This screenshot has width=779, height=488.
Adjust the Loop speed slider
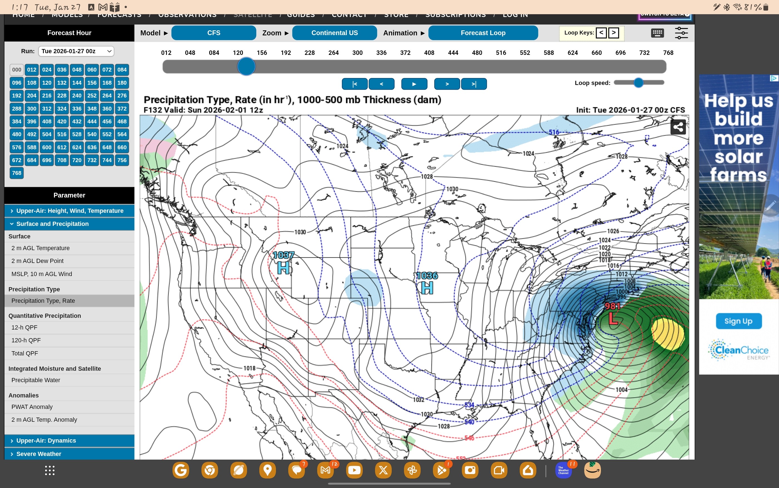638,83
